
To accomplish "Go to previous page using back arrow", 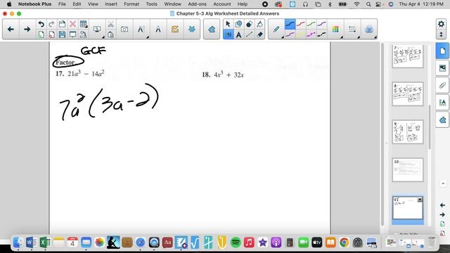I will click(x=11, y=30).
